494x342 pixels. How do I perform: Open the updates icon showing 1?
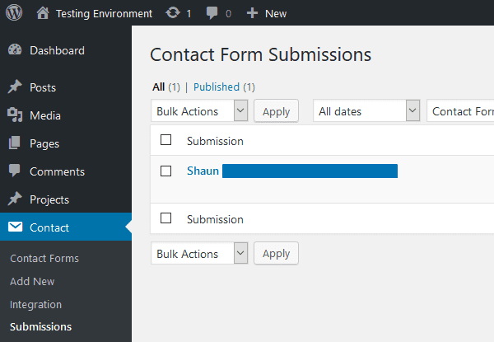pyautogui.click(x=173, y=13)
